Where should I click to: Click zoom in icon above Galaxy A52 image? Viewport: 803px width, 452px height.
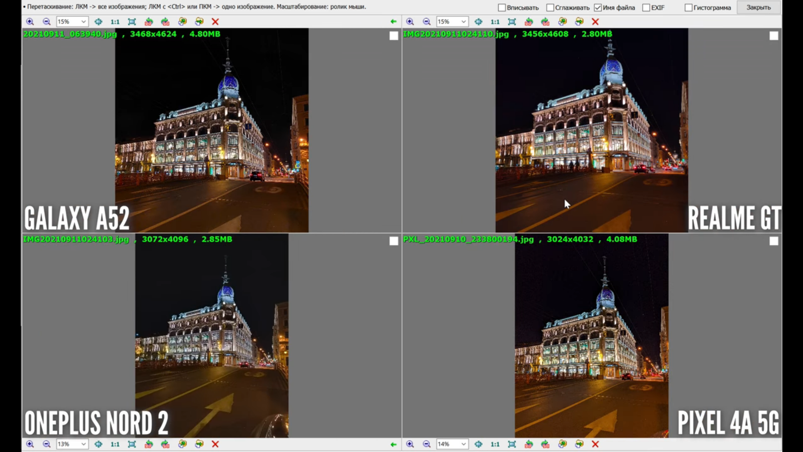click(x=30, y=21)
